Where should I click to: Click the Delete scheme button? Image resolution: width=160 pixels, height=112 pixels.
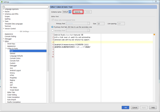(x=88, y=12)
